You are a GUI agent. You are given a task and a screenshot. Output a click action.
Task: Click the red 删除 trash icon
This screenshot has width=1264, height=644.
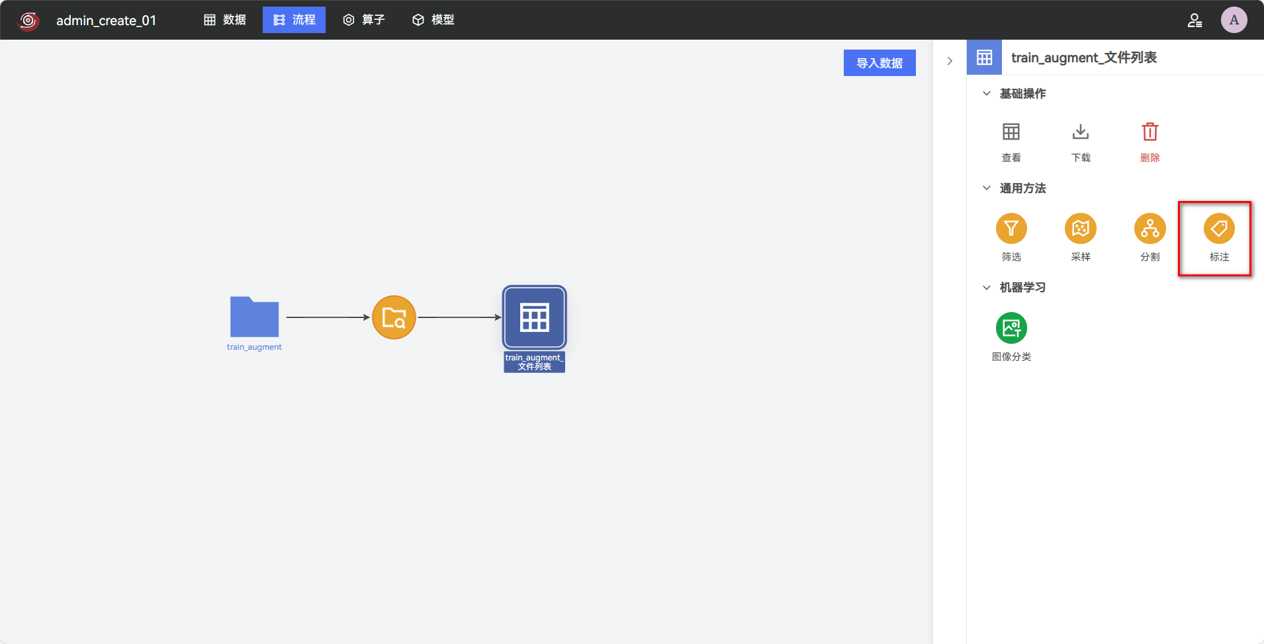pos(1150,132)
